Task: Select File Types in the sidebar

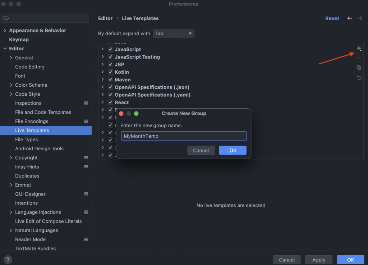Action: [26, 140]
